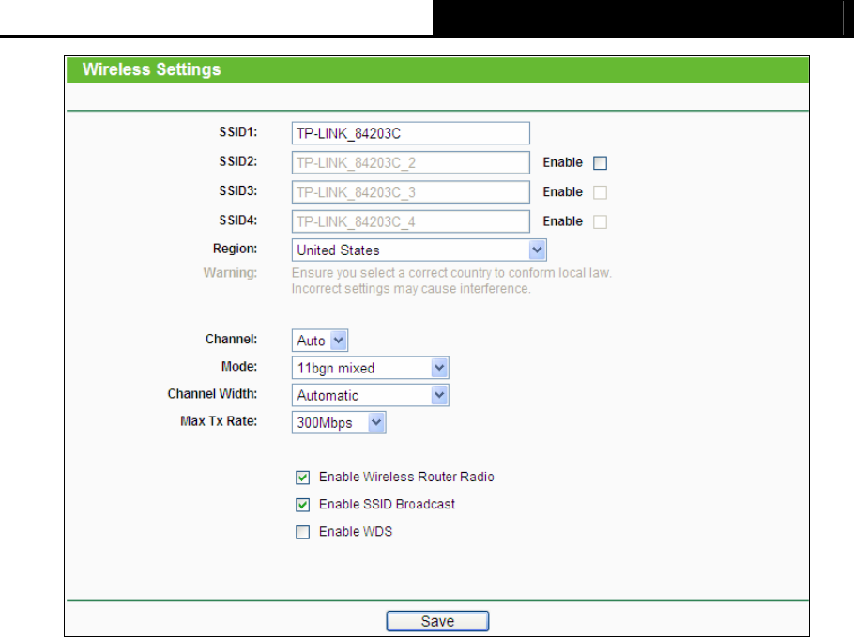Image resolution: width=854 pixels, height=637 pixels.
Task: Click the Mode label
Action: tap(239, 367)
